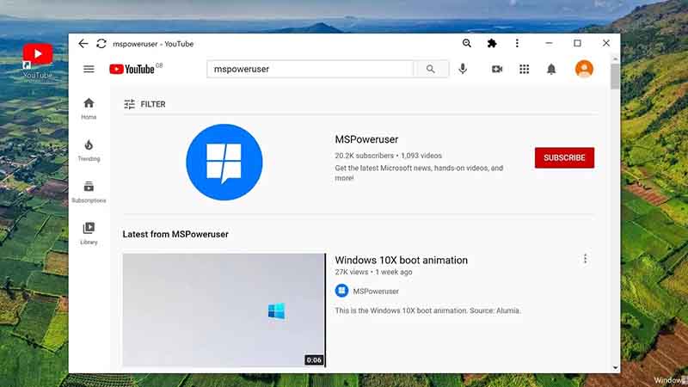Close the YouTube app window
Image resolution: width=688 pixels, height=387 pixels.
point(606,43)
